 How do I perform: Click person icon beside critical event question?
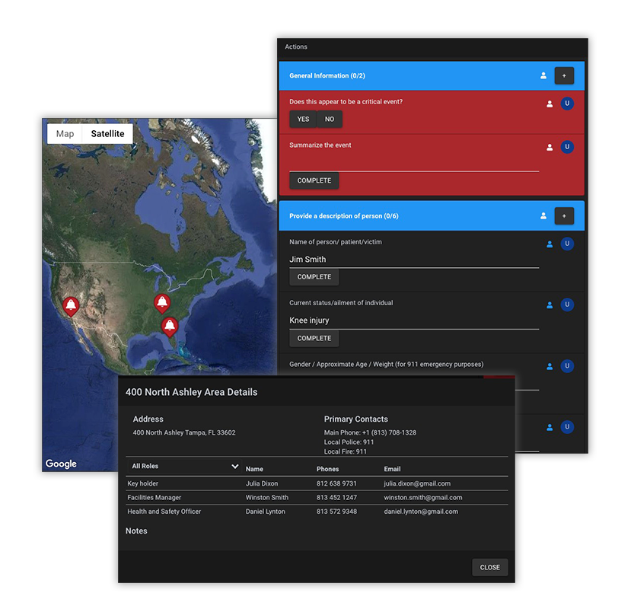(550, 104)
